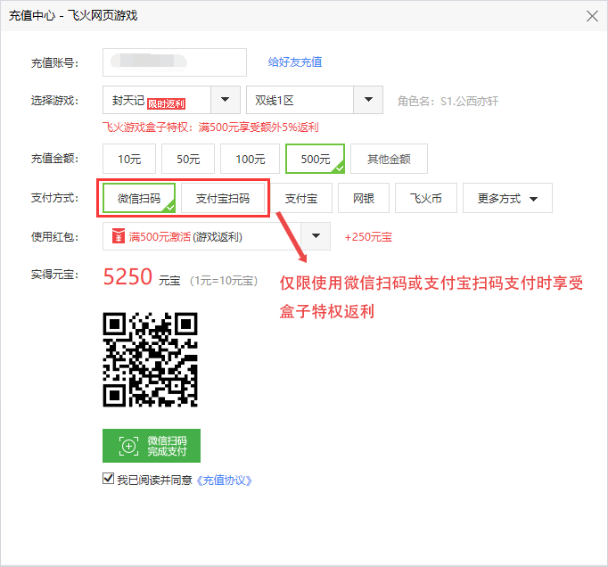Viewport: 608px width, 567px height.
Task: Select 飞火币 payment method
Action: click(x=425, y=198)
